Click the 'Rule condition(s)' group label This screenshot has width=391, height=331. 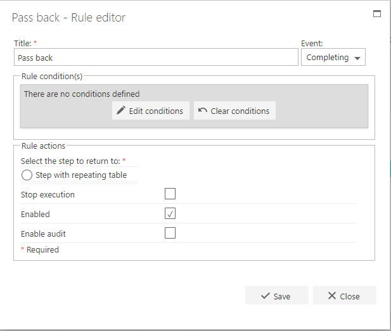[52, 76]
